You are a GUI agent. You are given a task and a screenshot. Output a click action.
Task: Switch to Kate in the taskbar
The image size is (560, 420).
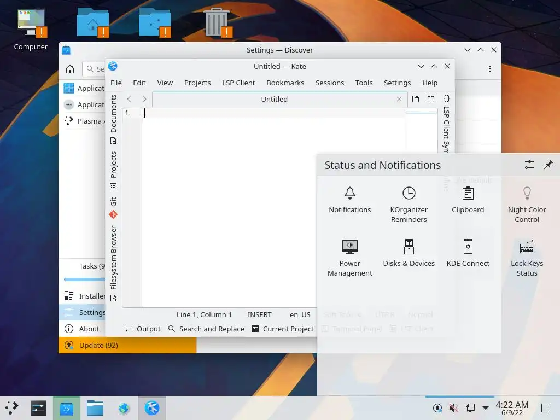coord(152,408)
